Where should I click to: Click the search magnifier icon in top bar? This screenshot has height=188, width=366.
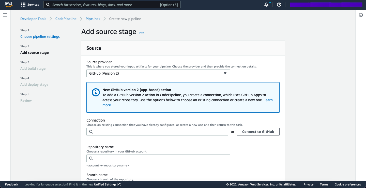[48, 5]
